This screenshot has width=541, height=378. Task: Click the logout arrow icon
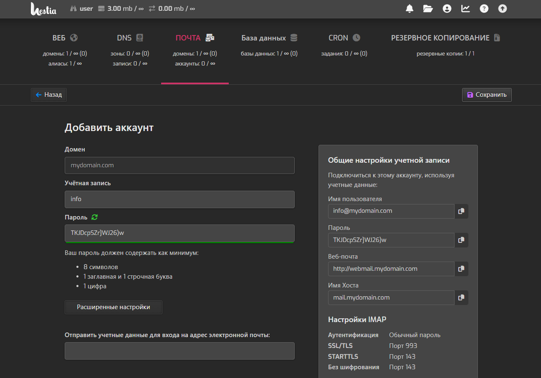(503, 9)
